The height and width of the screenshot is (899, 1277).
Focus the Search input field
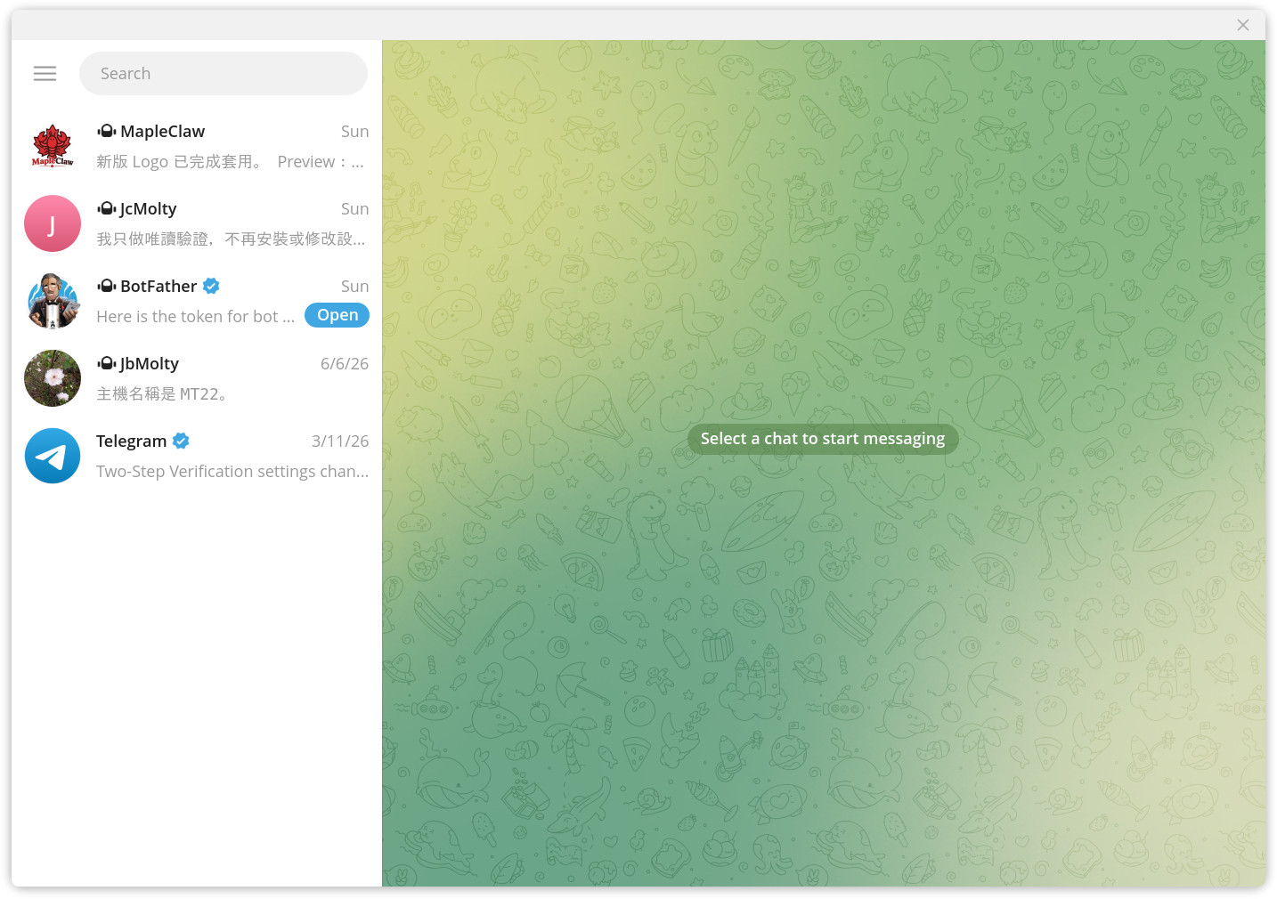click(x=224, y=73)
